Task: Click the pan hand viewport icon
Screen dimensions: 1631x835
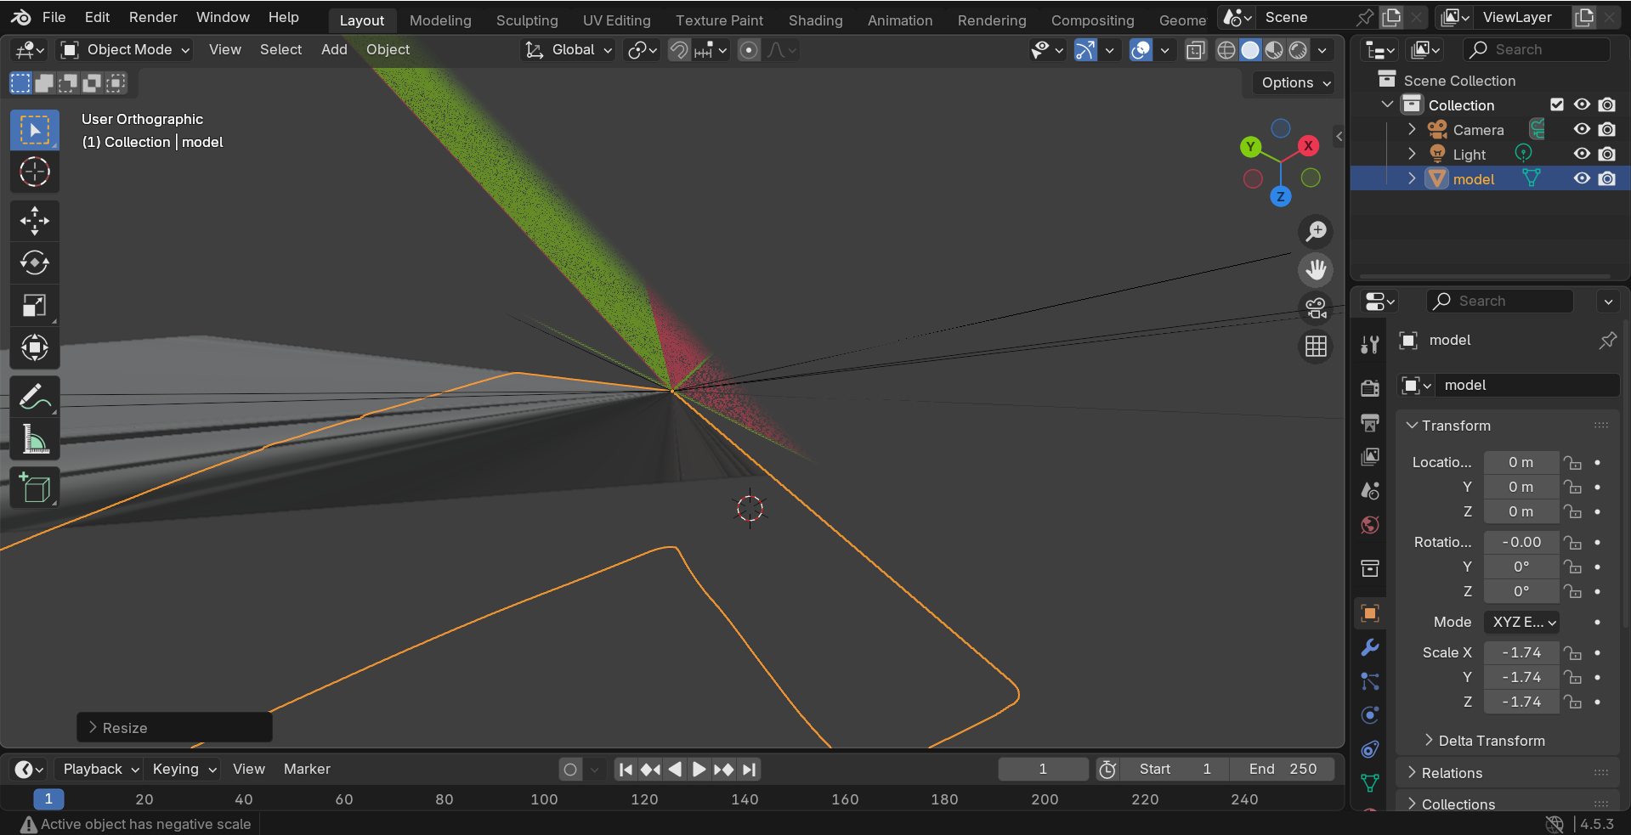Action: 1316,270
